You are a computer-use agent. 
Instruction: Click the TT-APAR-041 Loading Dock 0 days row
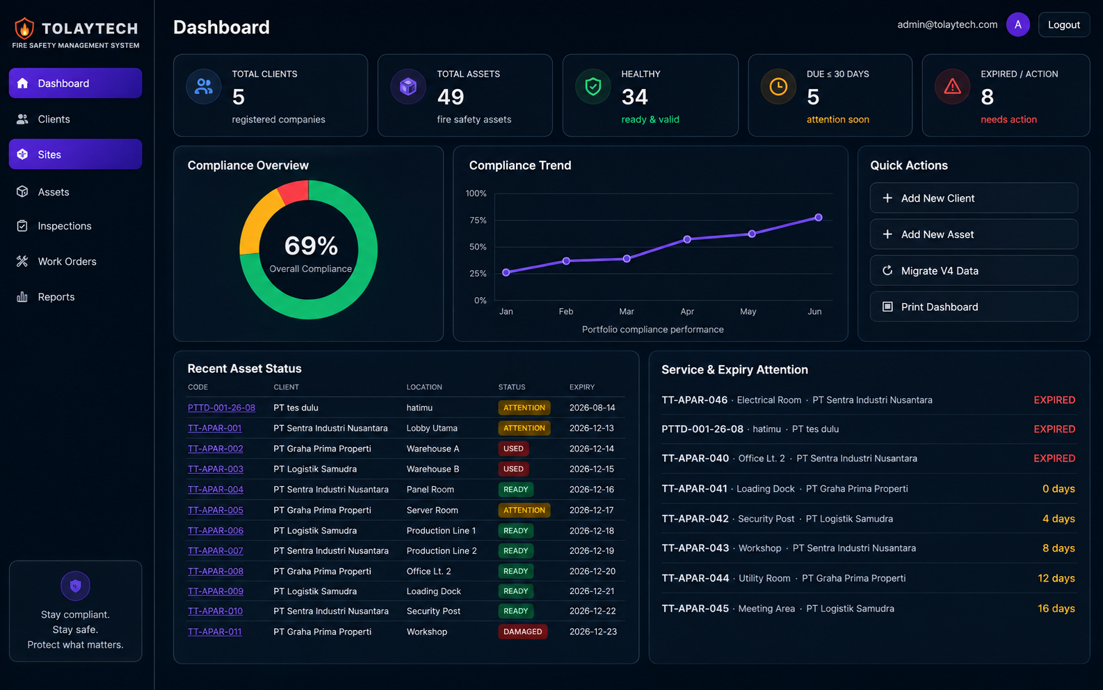[x=869, y=489]
